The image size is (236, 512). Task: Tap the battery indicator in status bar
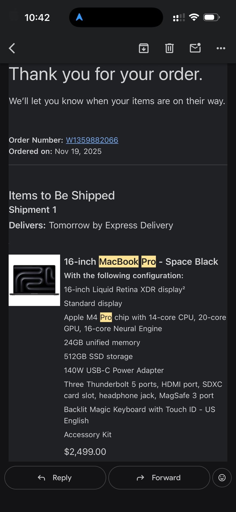[211, 17]
